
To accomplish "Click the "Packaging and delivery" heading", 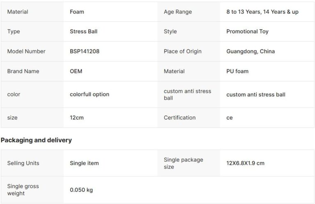I will coord(36,140).
